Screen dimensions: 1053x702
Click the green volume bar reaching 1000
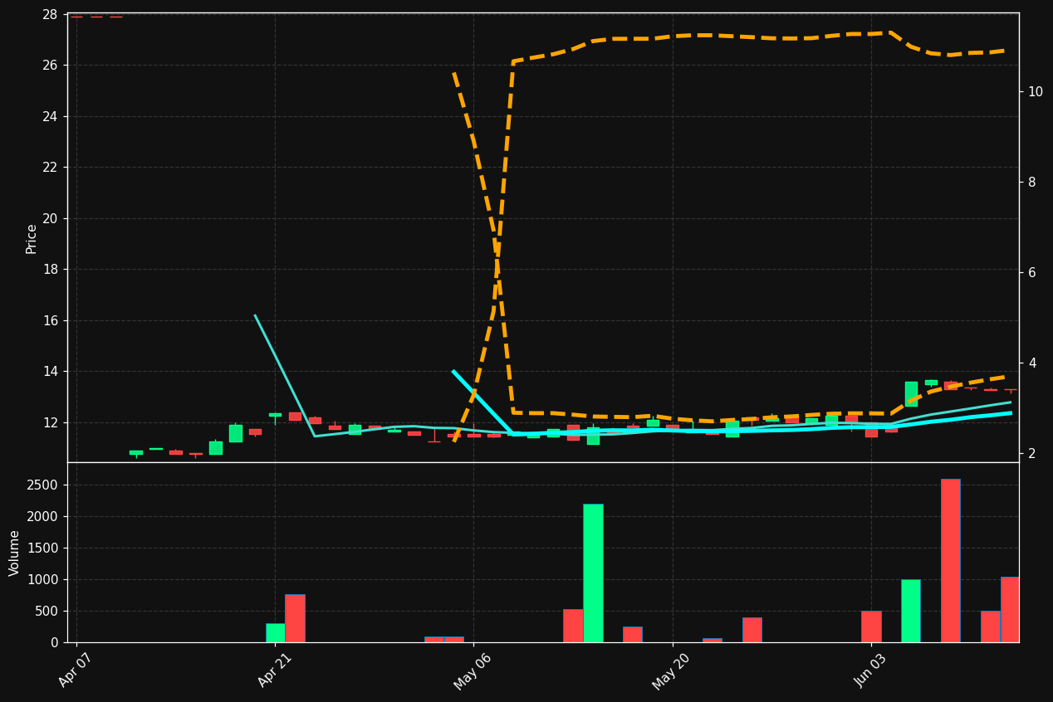911,611
